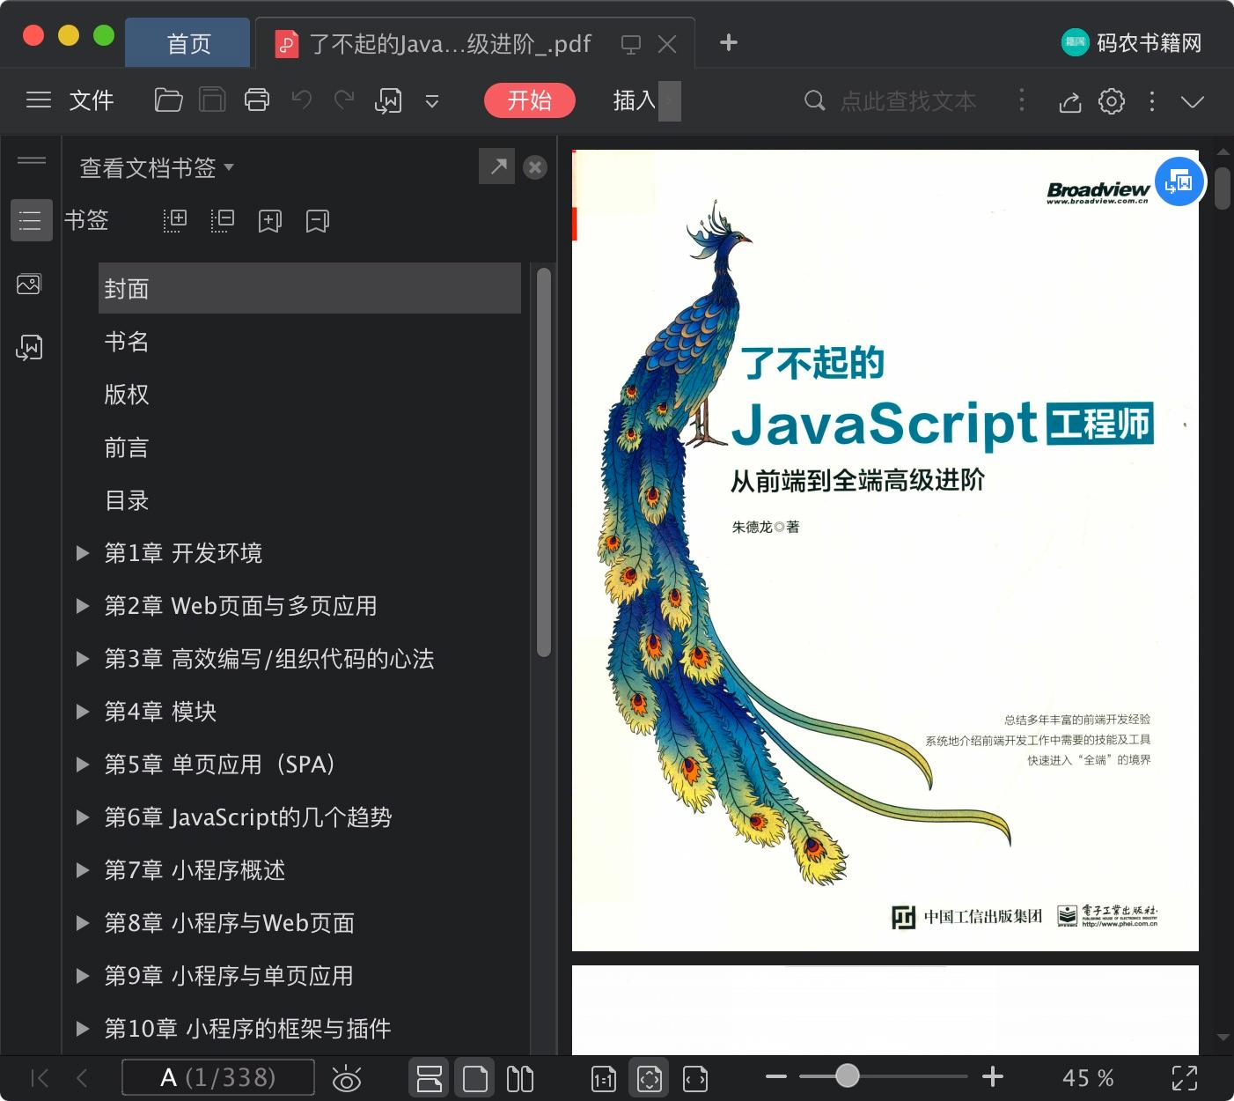The image size is (1234, 1101).
Task: Expand 第2章 Web页面与多页应用 bookmark
Action: (x=83, y=606)
